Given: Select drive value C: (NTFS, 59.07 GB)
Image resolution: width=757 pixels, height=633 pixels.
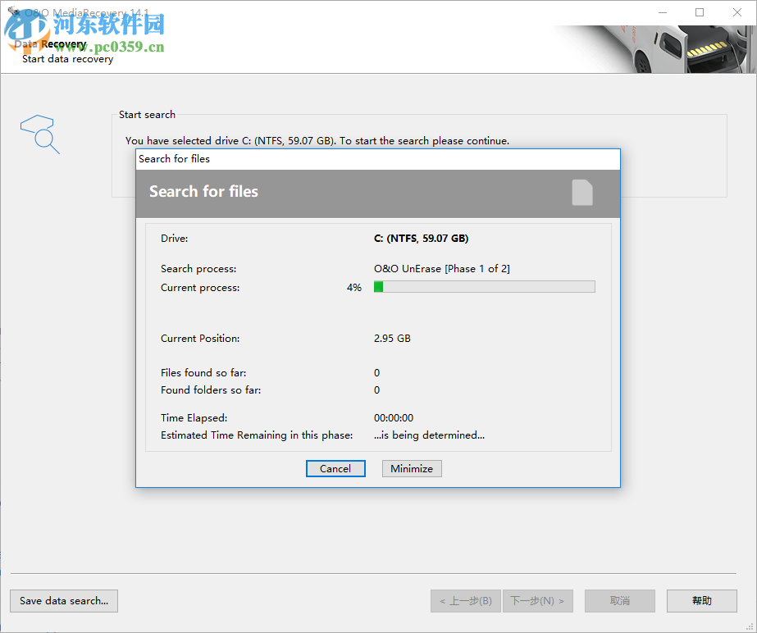Looking at the screenshot, I should [421, 238].
